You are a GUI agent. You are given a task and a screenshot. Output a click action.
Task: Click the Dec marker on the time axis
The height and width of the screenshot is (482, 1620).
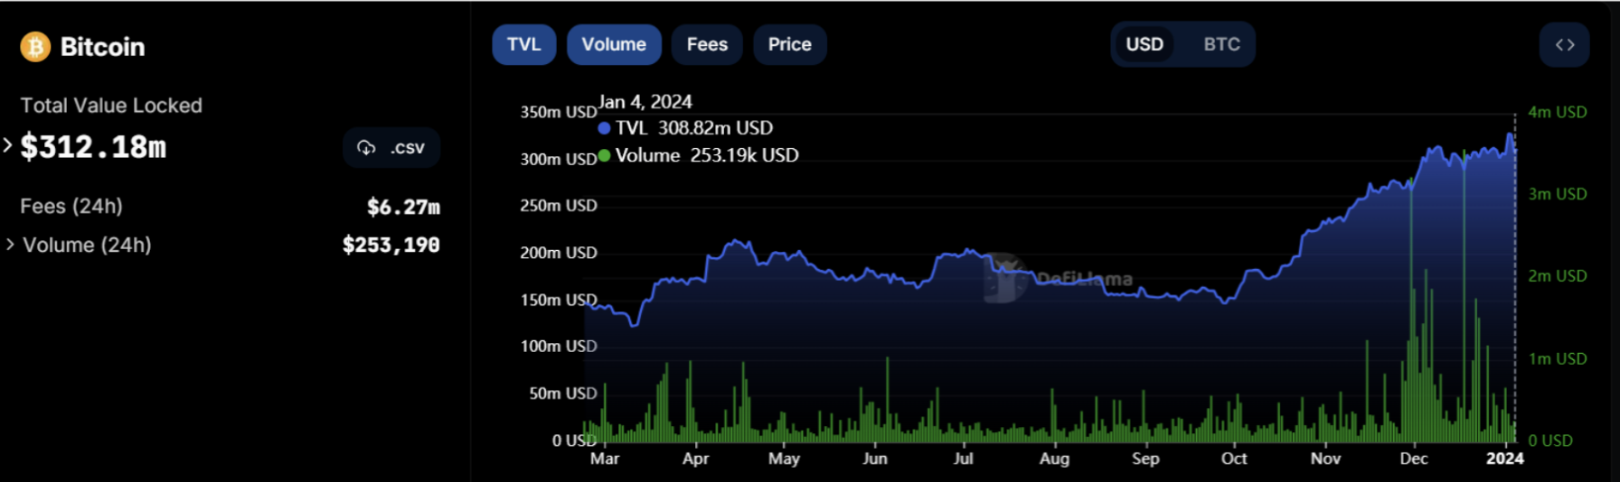(x=1413, y=459)
